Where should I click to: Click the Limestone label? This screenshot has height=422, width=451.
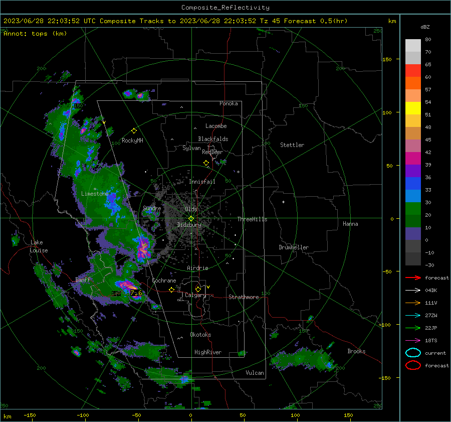click(x=95, y=194)
